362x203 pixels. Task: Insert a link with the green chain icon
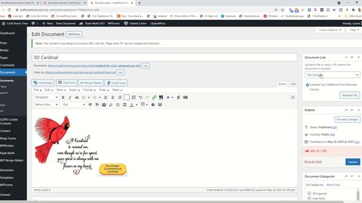[154, 98]
